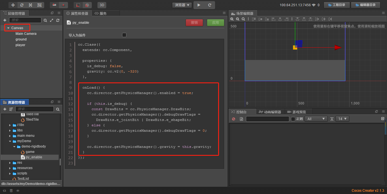Switch to the 属性检查器 tab

click(77, 13)
